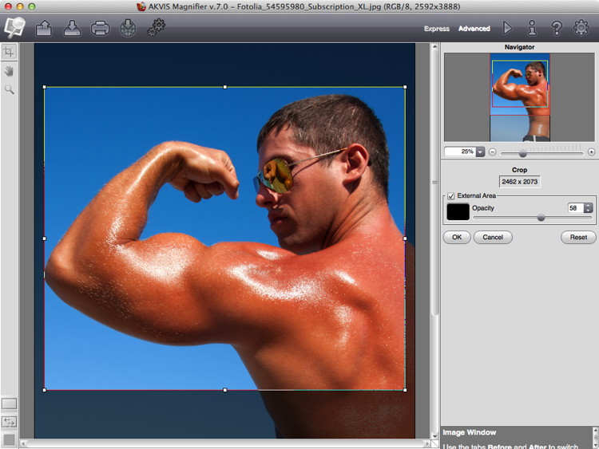Toggle the External Area checkbox
Image resolution: width=599 pixels, height=449 pixels.
click(x=451, y=195)
